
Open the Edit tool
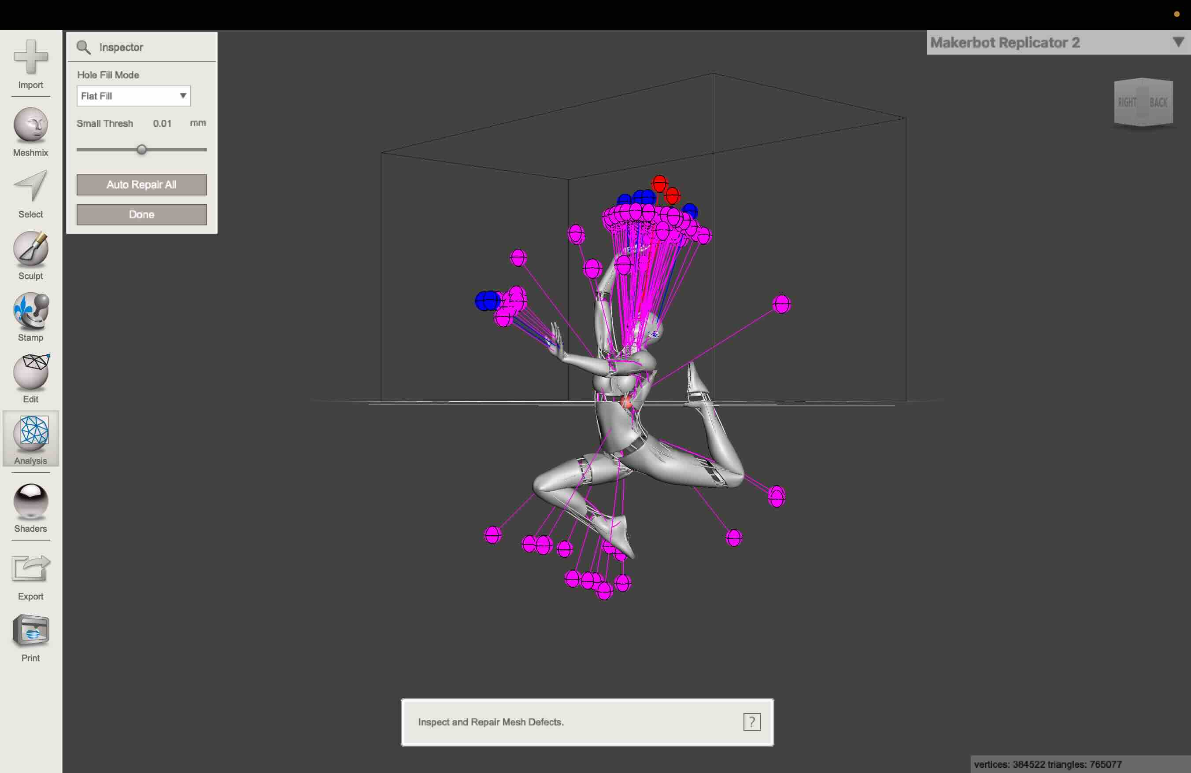(x=30, y=372)
